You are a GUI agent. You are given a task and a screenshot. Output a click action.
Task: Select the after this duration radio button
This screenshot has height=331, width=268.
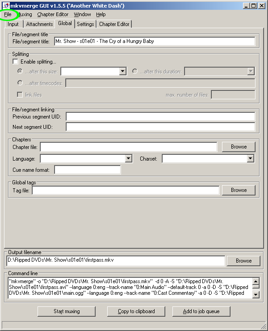point(135,72)
